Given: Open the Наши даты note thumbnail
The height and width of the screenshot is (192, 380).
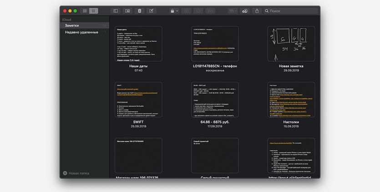Looking at the screenshot, I should point(138,43).
